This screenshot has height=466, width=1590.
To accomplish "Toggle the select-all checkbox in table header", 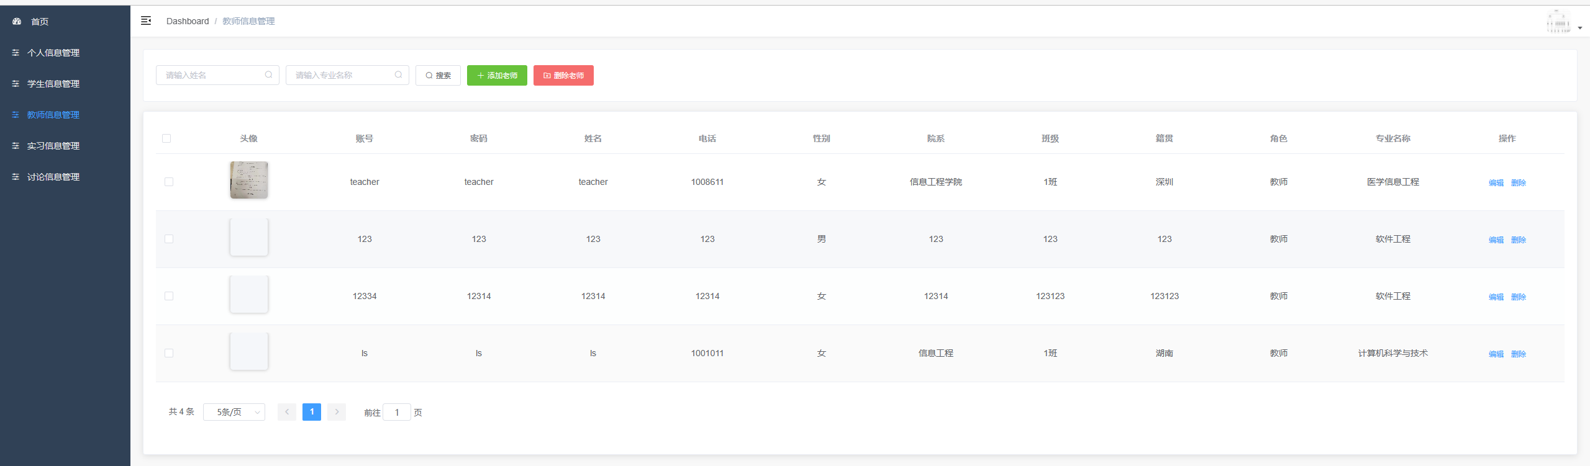I will click(x=166, y=138).
